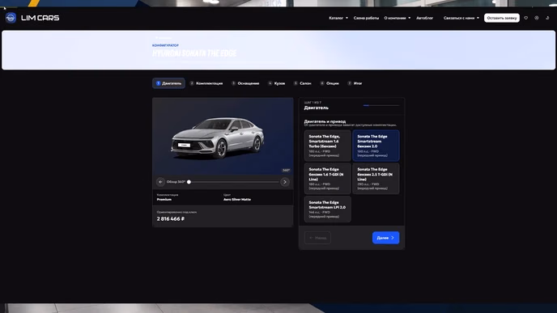Click the Конфигуратор breadcrumb label

pos(165,45)
